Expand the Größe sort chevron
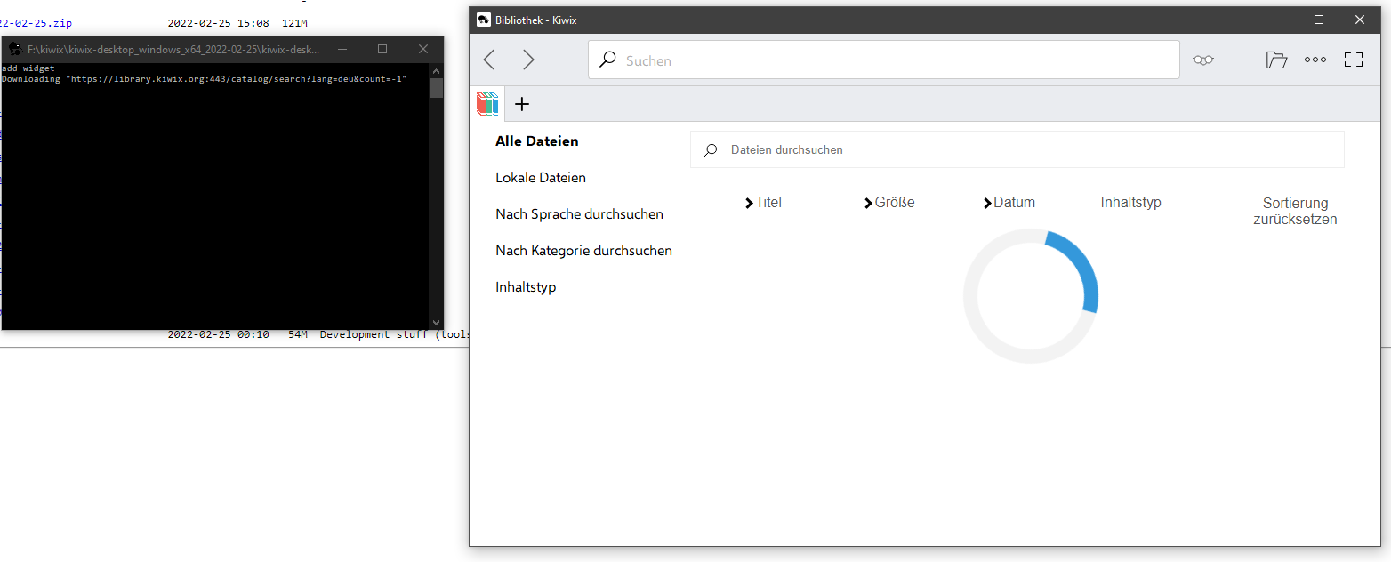 click(x=867, y=202)
